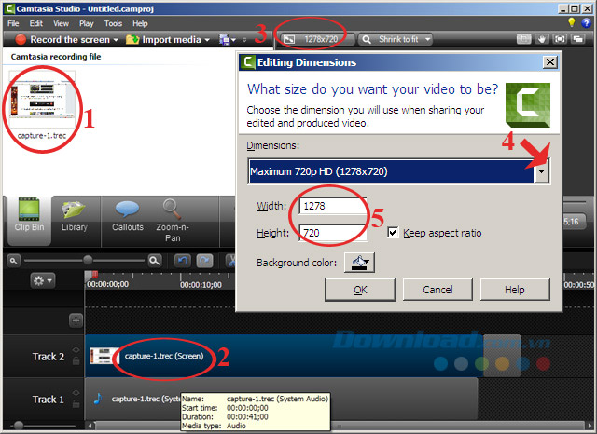Open the timeline gear settings dropdown

pos(43,281)
